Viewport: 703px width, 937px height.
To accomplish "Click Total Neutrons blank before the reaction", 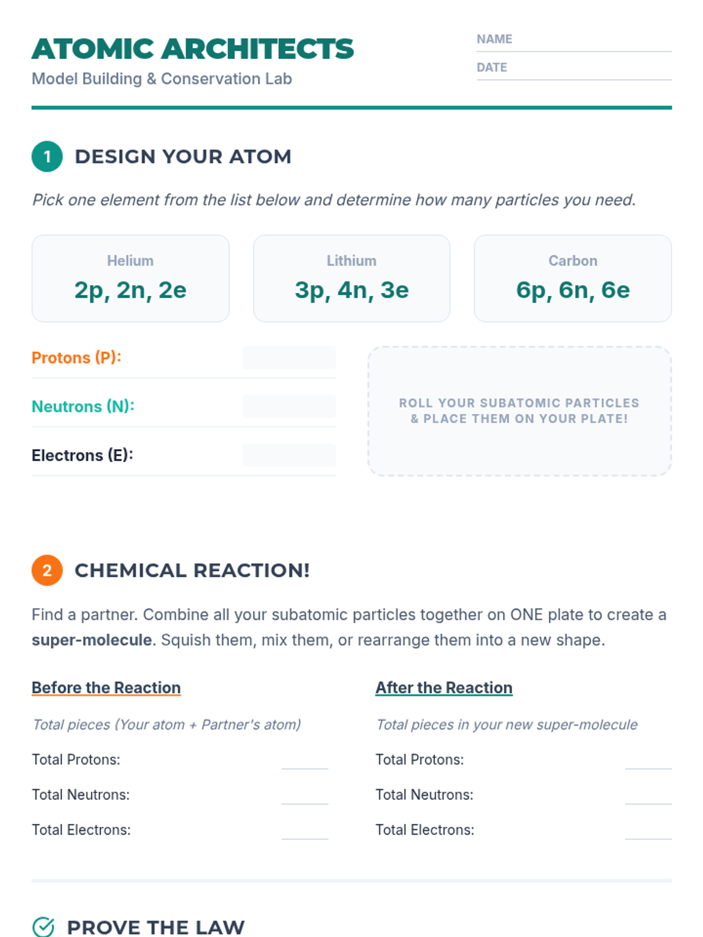I will pyautogui.click(x=305, y=796).
